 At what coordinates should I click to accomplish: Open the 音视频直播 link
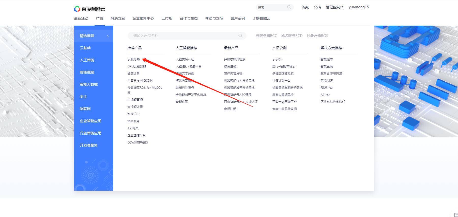pos(135,100)
